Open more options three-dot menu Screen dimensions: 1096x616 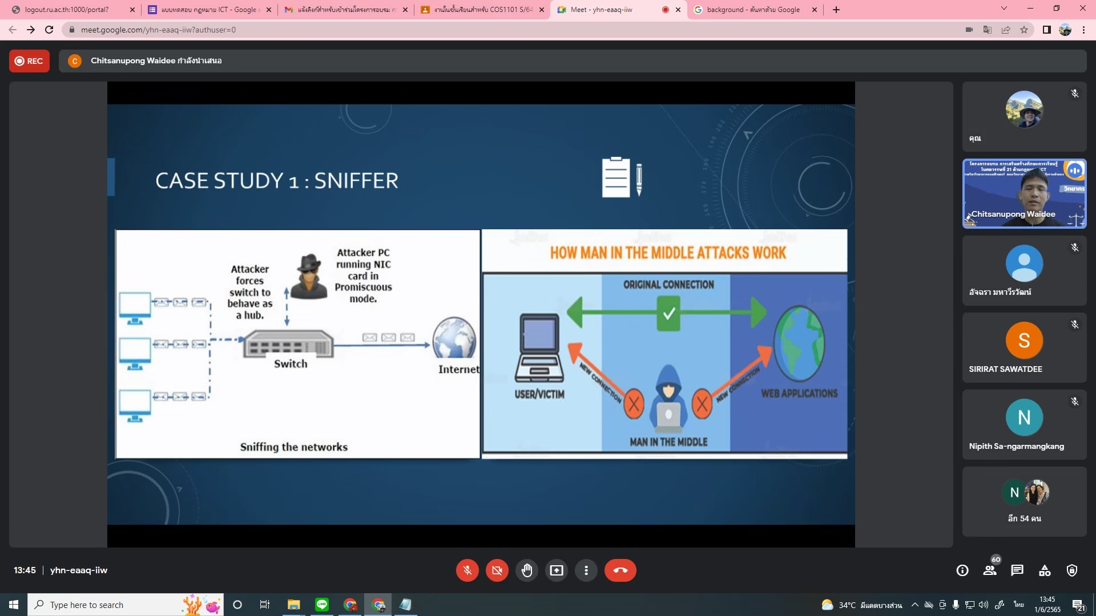[586, 570]
